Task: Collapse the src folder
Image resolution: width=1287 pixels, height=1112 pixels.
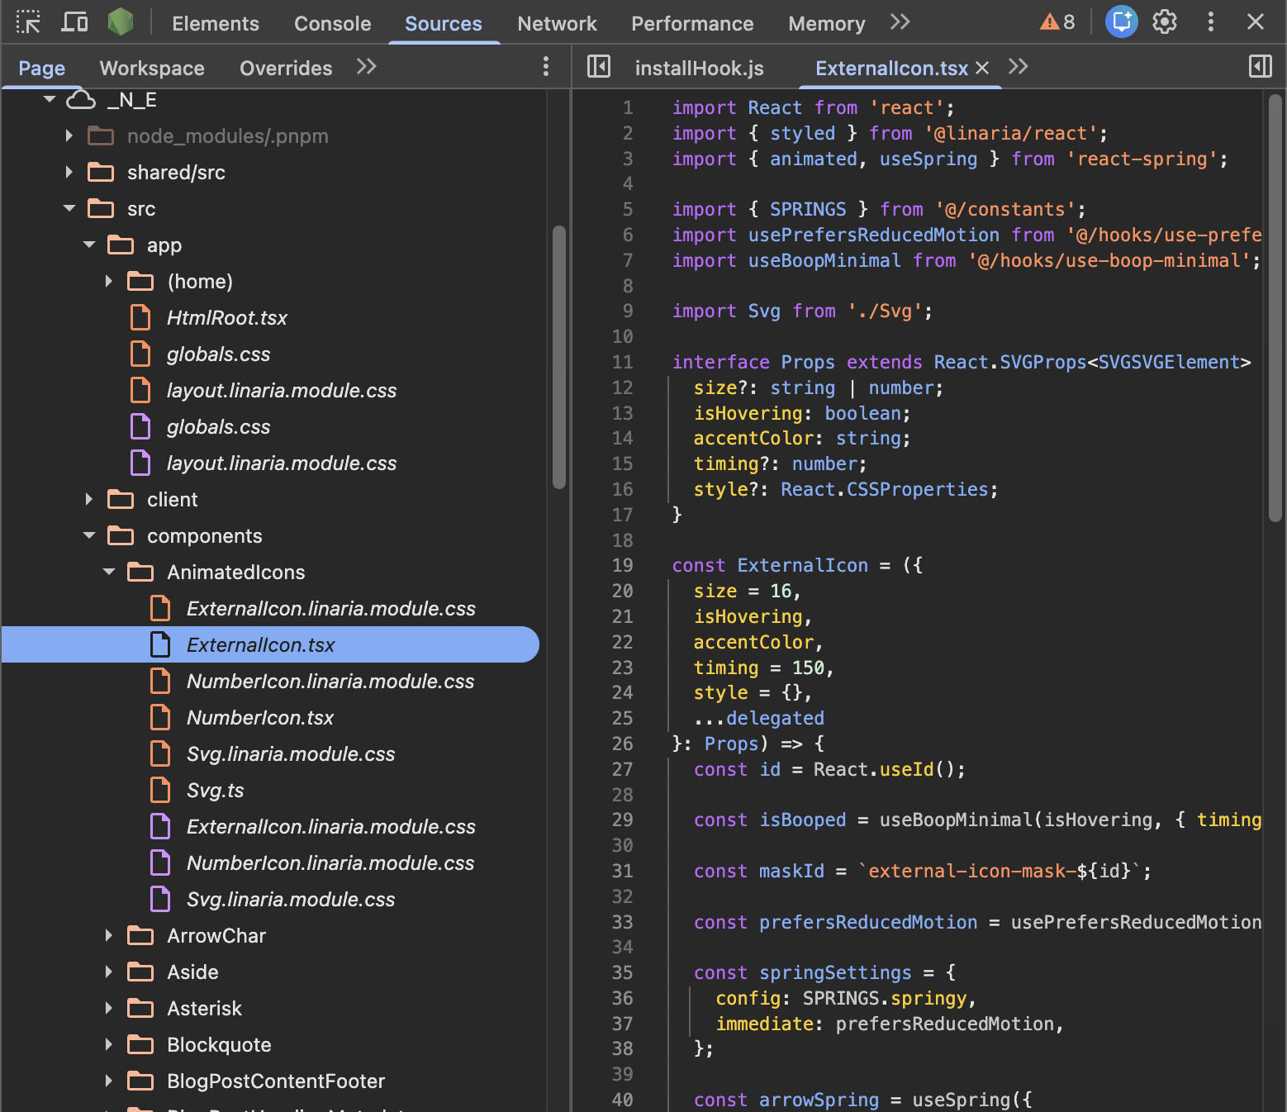Action: [69, 209]
